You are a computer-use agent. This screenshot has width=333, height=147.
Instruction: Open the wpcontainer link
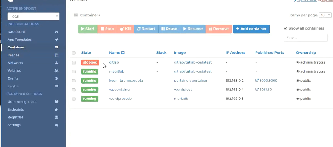coord(120,90)
